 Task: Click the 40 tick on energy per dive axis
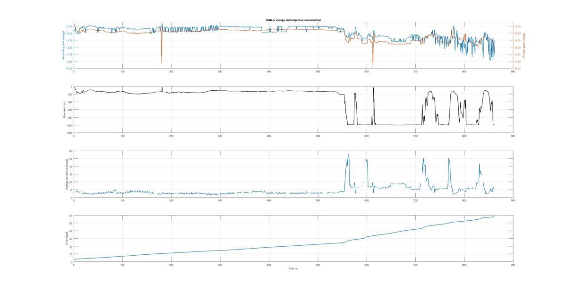click(x=70, y=167)
